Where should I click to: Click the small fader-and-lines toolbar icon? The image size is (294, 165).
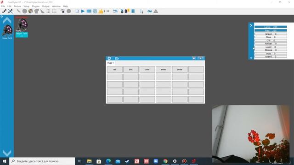(107, 11)
